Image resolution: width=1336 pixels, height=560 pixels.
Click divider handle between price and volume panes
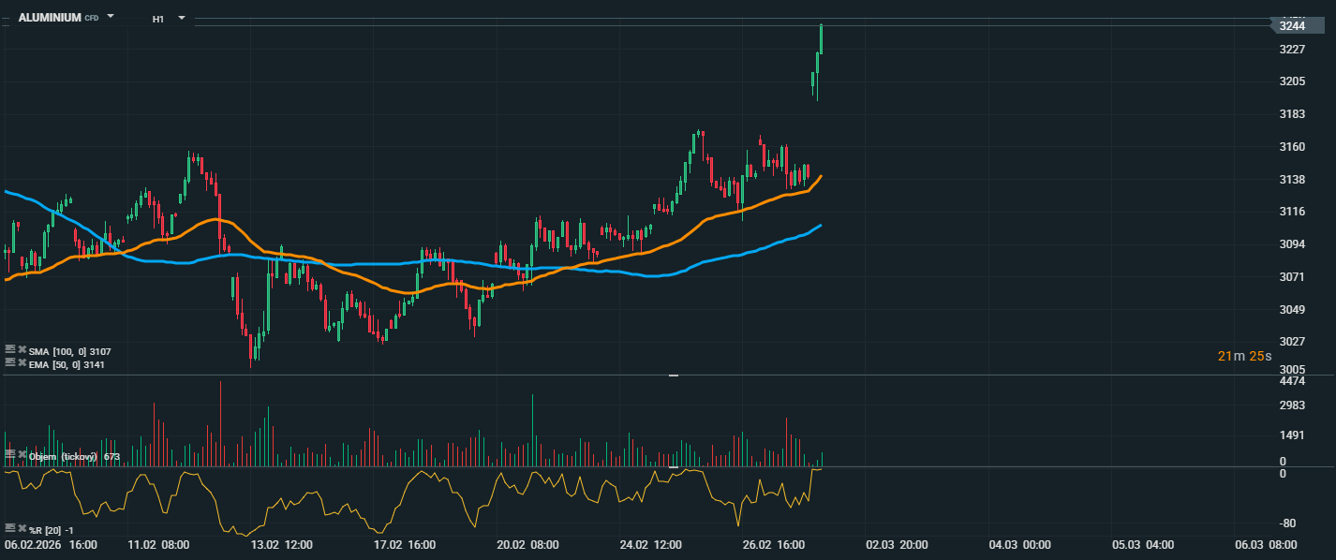pos(673,376)
